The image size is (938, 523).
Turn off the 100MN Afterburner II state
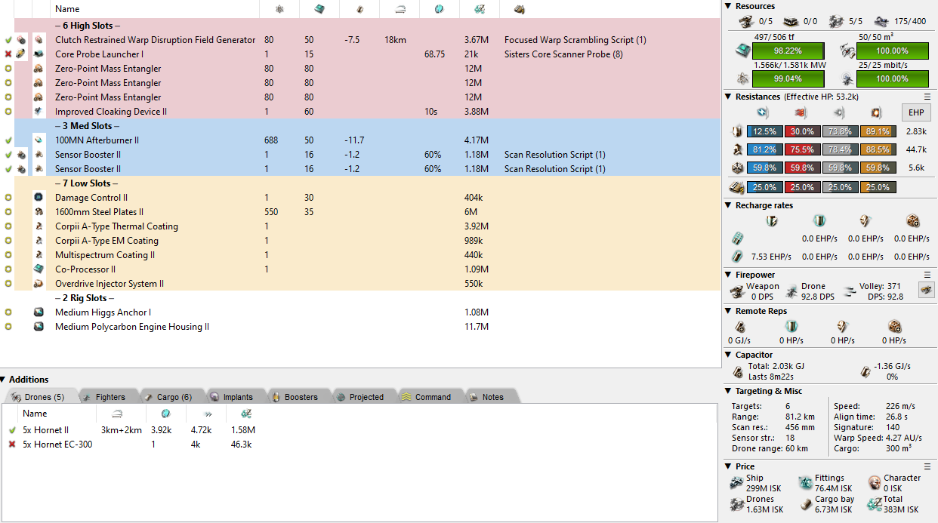pyautogui.click(x=8, y=140)
